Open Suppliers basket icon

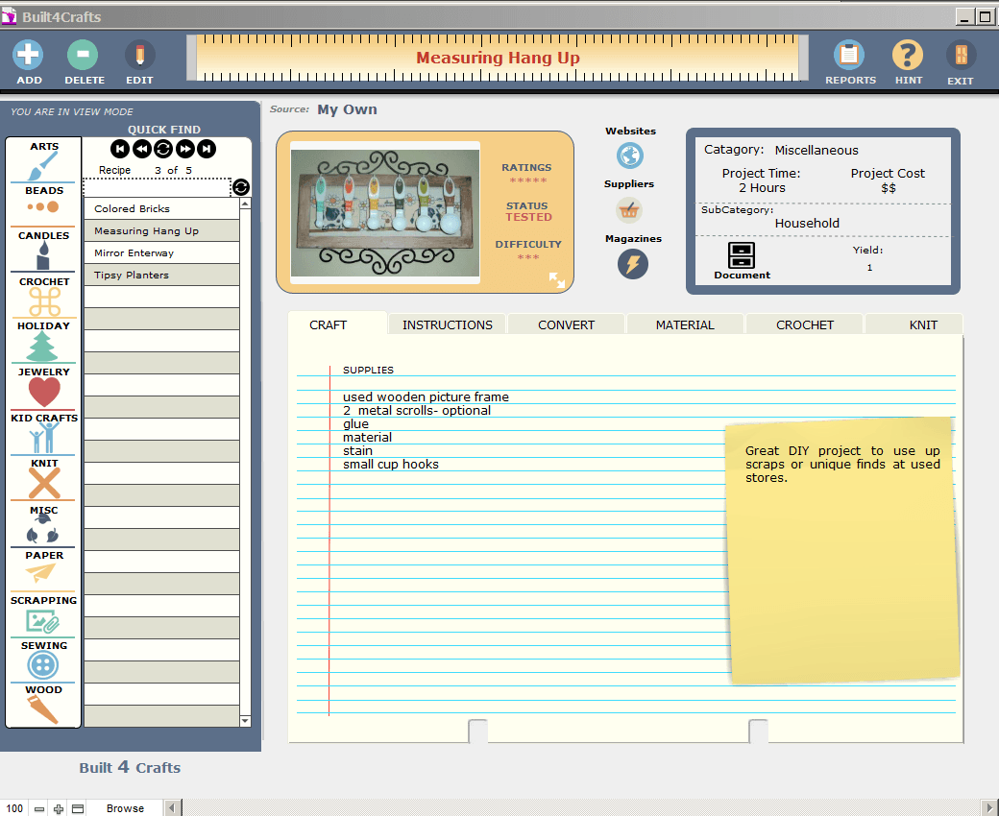click(x=629, y=209)
